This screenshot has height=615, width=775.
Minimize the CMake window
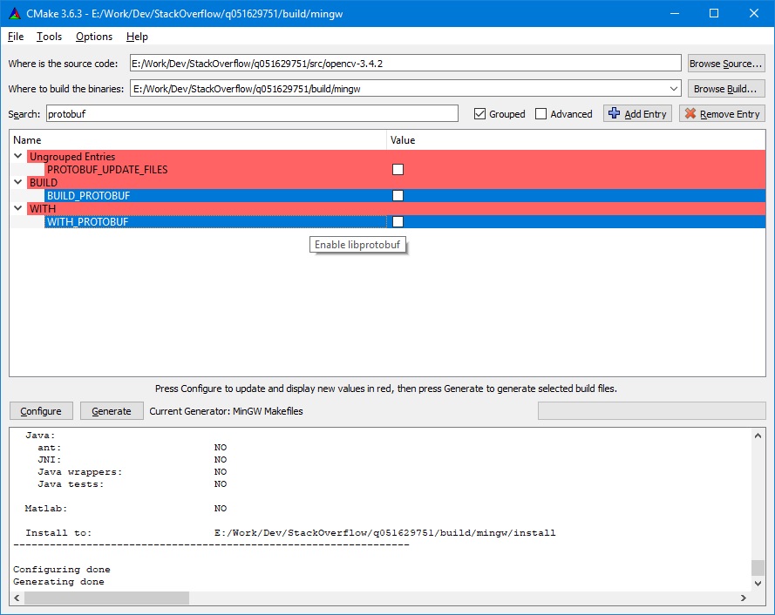pos(674,13)
